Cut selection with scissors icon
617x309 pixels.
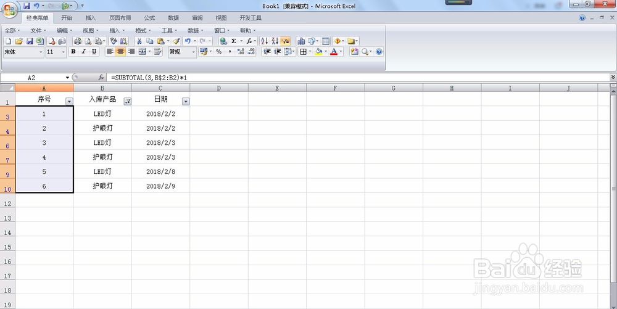tap(139, 41)
